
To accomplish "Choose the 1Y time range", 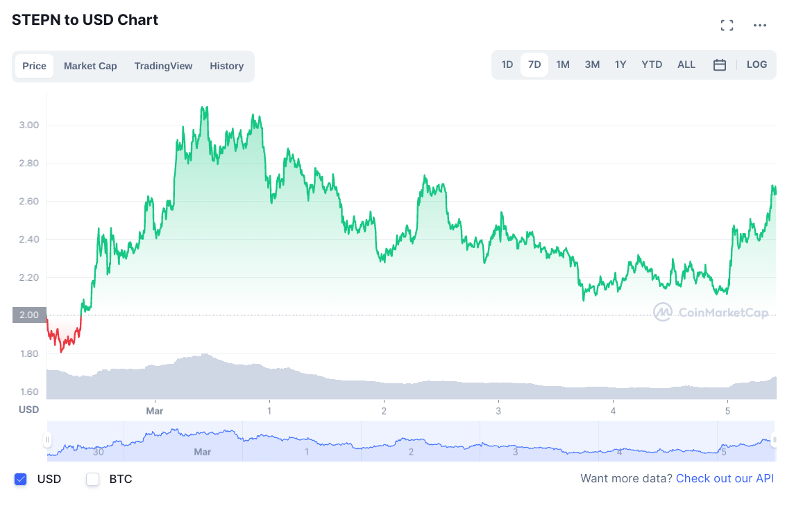I will tap(620, 64).
